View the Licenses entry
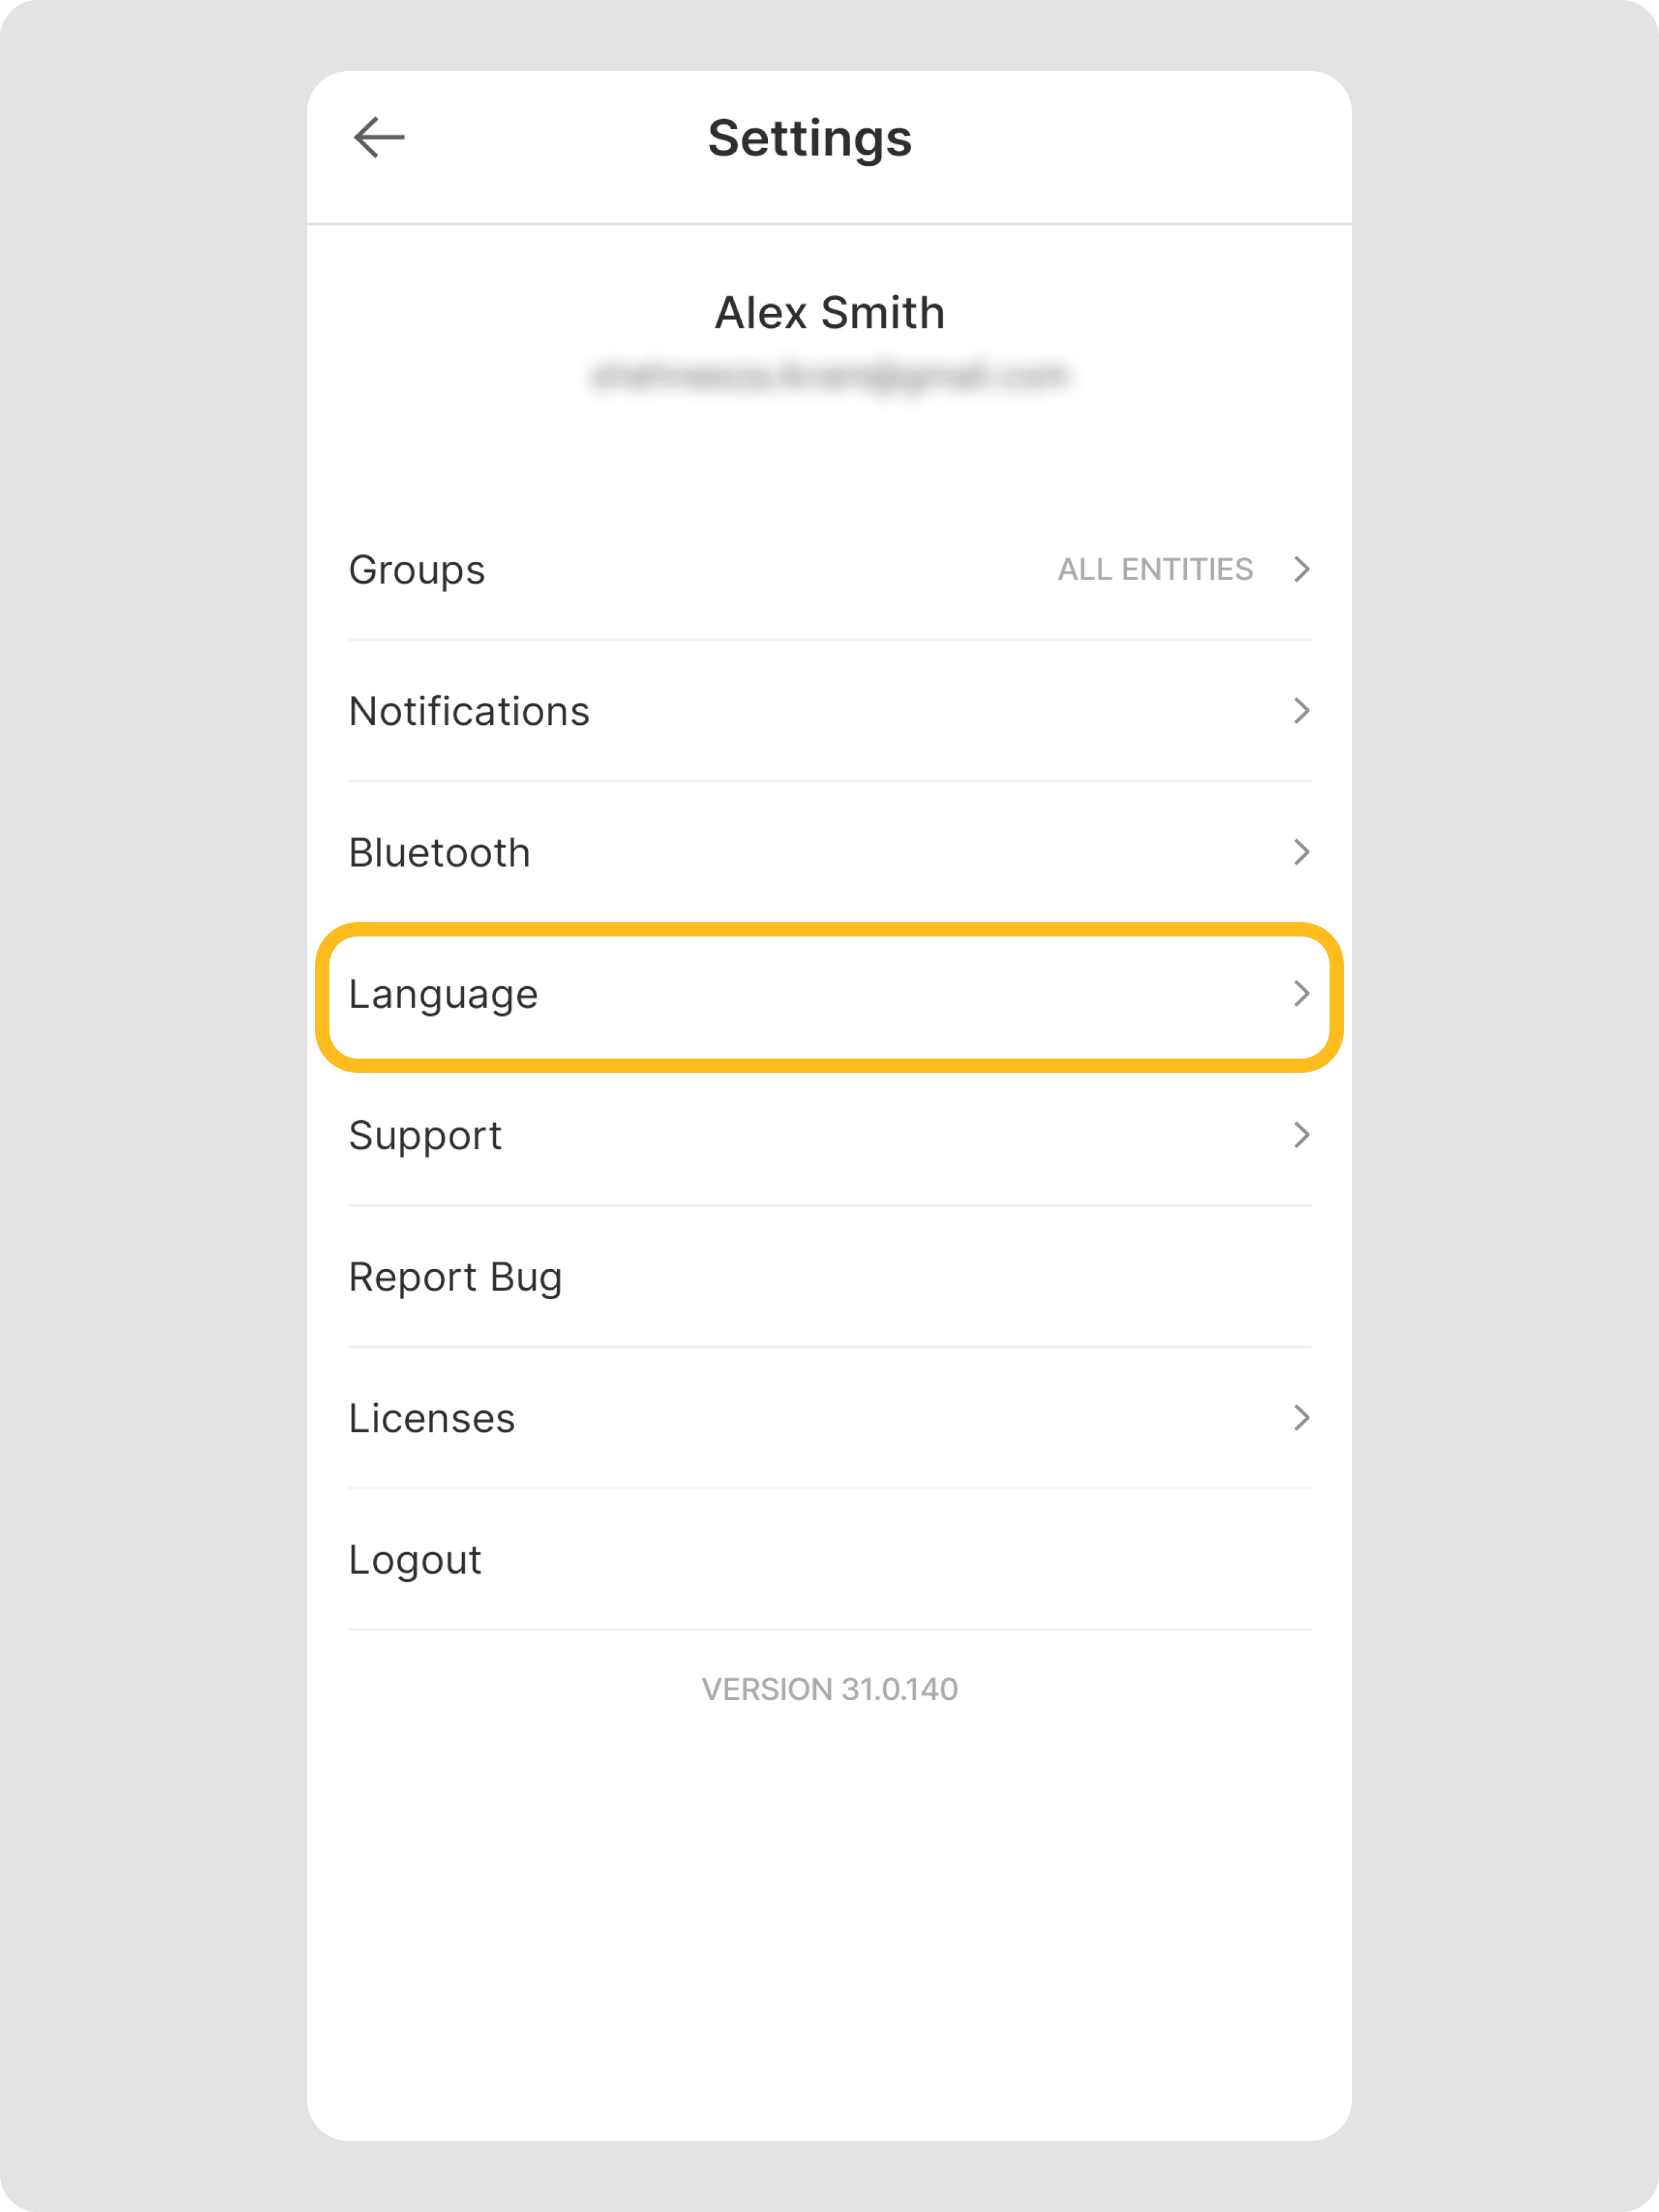This screenshot has width=1659, height=2212. click(432, 1419)
